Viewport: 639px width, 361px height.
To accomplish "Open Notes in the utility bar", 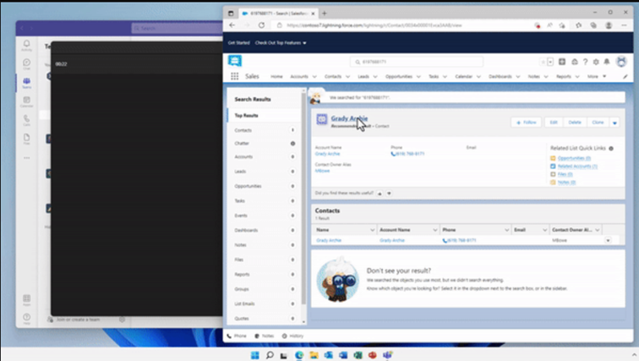I will pyautogui.click(x=264, y=336).
